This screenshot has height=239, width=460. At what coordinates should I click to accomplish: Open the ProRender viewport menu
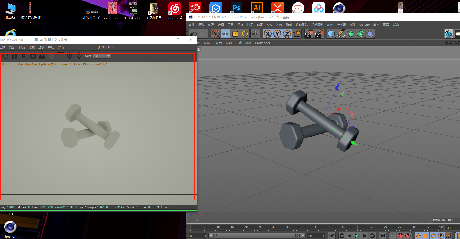click(262, 43)
